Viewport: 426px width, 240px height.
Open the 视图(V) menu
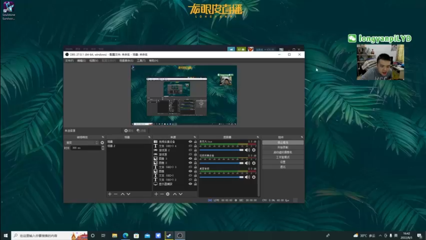click(94, 61)
